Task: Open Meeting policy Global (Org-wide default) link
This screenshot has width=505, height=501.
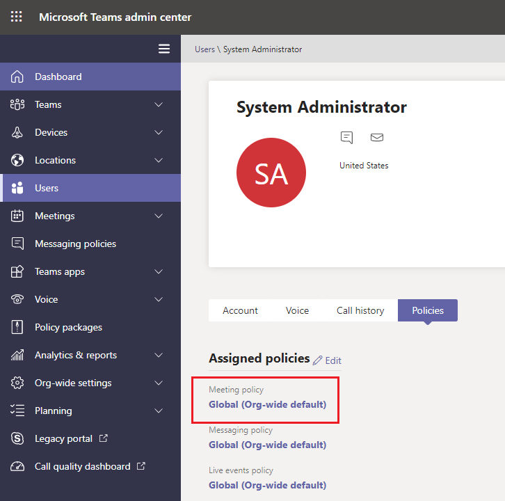Action: pos(267,404)
